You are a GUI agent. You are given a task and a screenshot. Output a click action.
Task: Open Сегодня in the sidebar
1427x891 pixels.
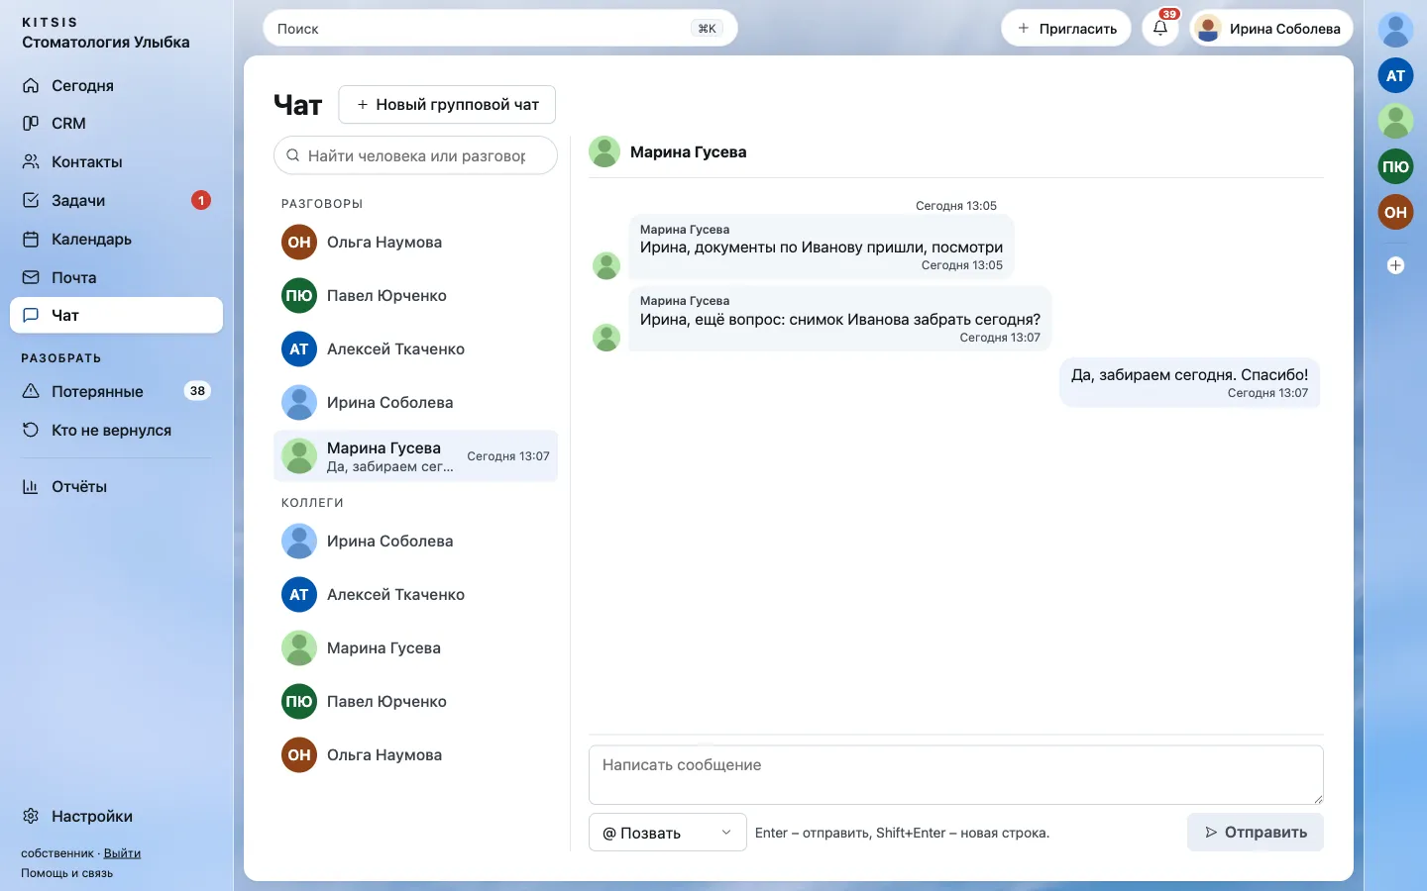[116, 85]
